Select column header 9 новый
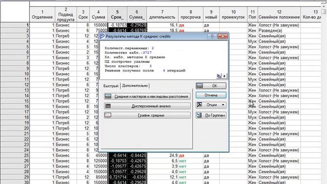The height and width of the screenshot is (184, 327). [x=211, y=15]
